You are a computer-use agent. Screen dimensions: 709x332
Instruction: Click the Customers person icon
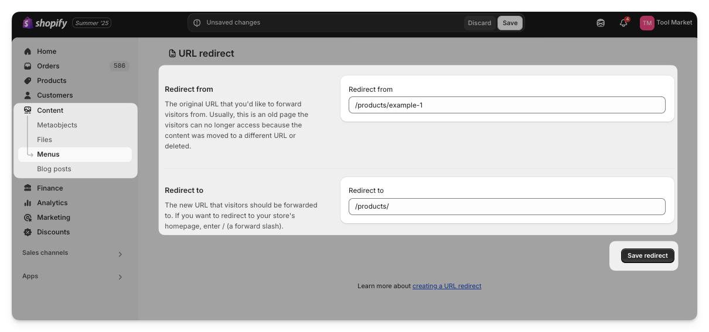point(28,95)
